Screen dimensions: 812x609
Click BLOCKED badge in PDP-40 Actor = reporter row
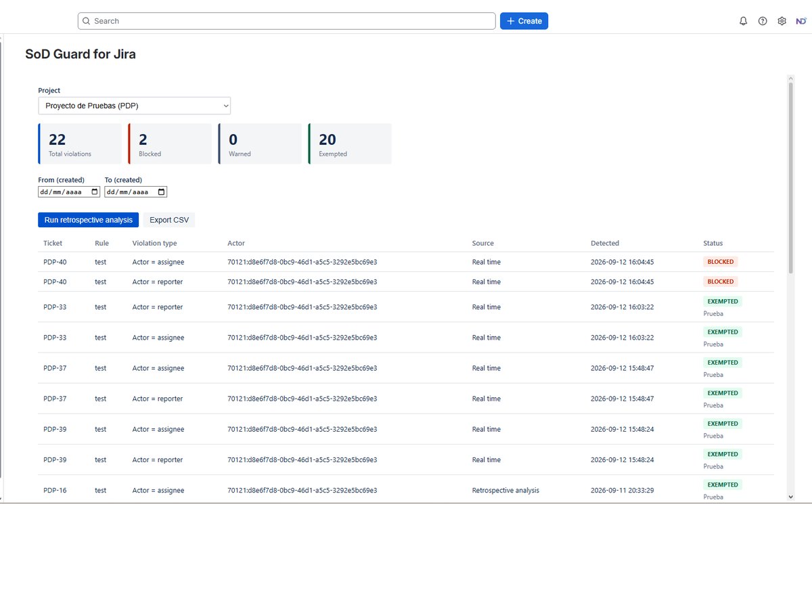(721, 281)
